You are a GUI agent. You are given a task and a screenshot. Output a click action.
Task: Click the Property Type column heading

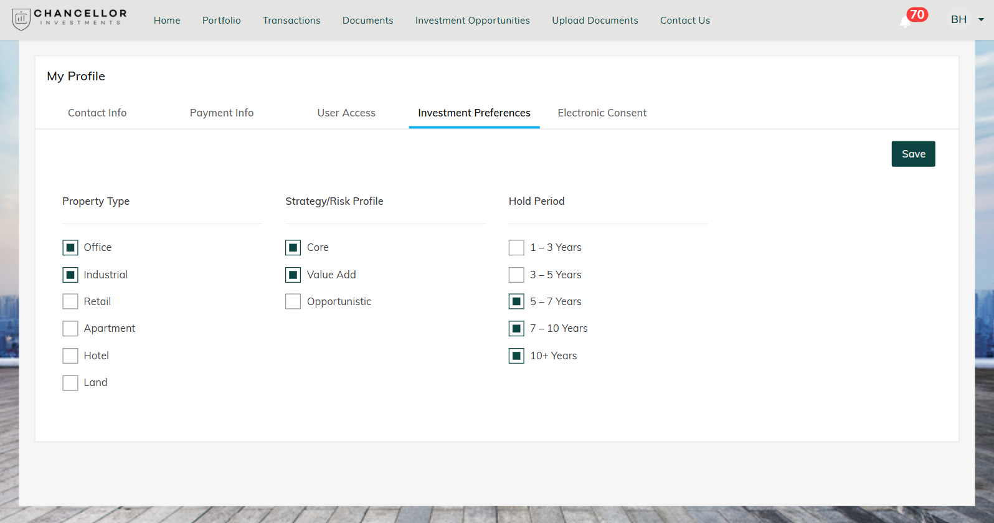(96, 201)
